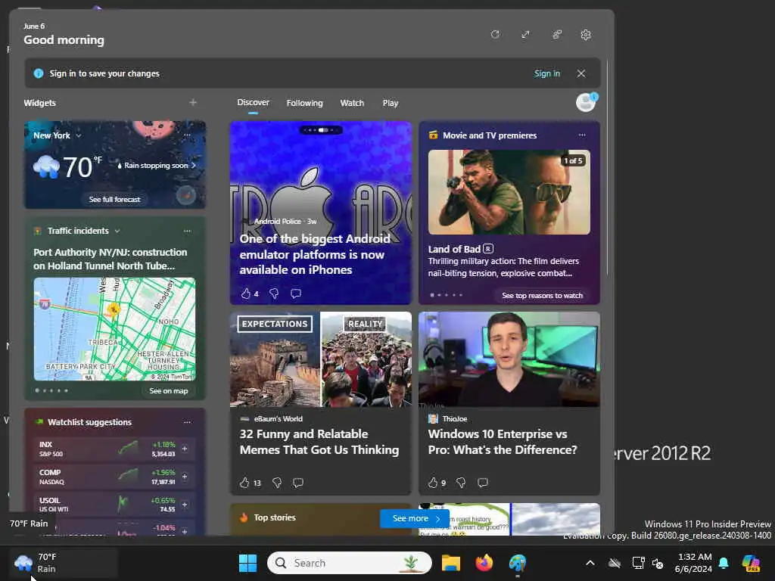775x581 pixels.
Task: Show hidden system tray icons
Action: [x=590, y=563]
